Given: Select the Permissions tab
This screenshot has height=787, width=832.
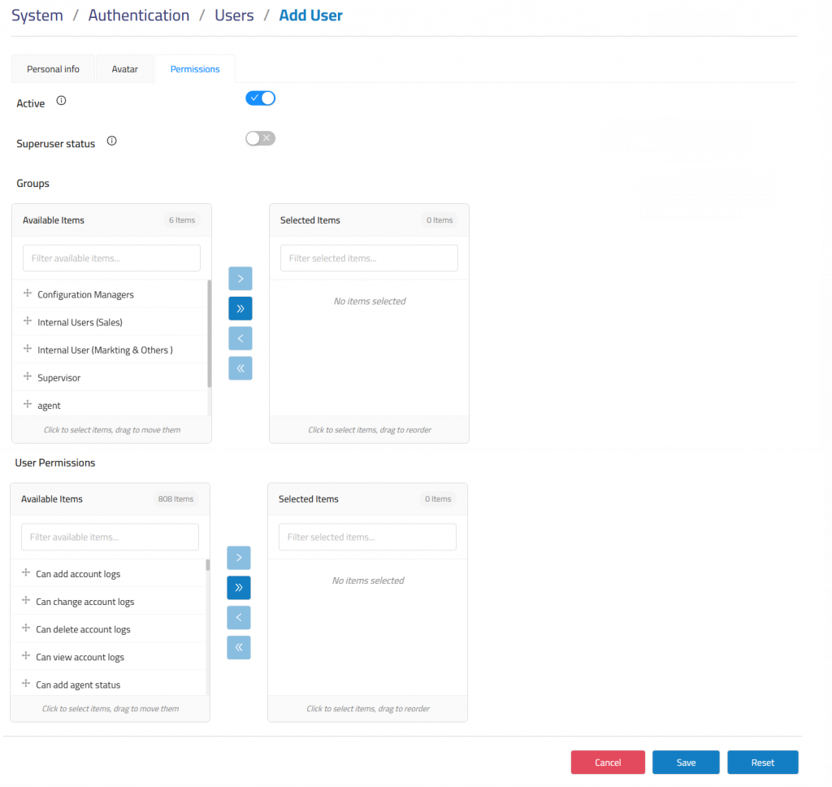Looking at the screenshot, I should (195, 69).
